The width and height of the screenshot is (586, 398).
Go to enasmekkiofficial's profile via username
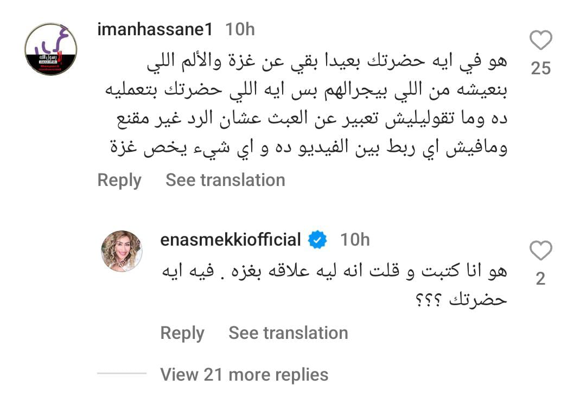point(231,240)
